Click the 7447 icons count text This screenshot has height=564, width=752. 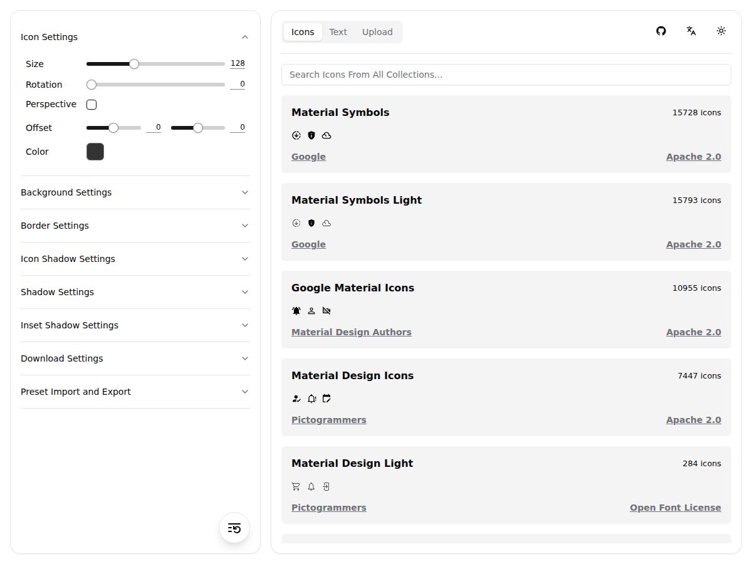pyautogui.click(x=699, y=376)
